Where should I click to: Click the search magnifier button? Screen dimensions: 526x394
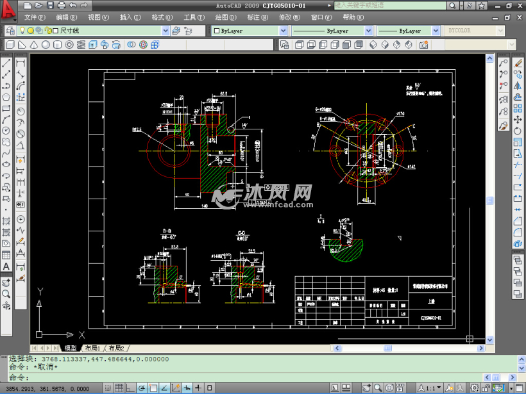pos(452,5)
